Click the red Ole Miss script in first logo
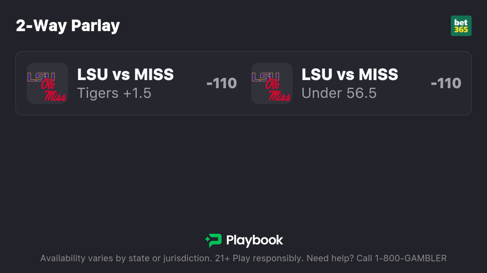This screenshot has height=273, width=487. 53,91
